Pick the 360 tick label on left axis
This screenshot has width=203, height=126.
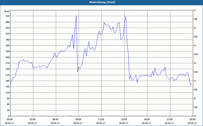click(8, 46)
